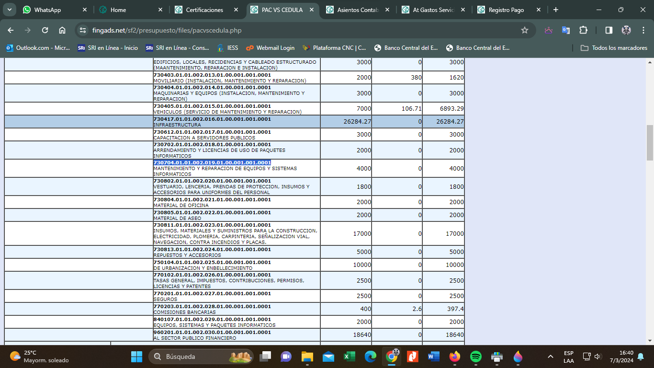654x368 pixels.
Task: Expand the tab search dropdown arrow
Action: coord(9,10)
